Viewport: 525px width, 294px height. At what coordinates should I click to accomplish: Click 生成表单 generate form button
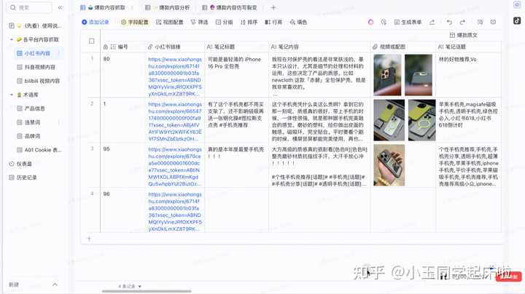(408, 22)
